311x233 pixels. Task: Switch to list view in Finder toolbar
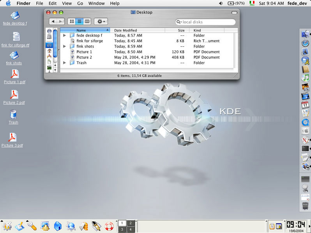pyautogui.click(x=80, y=21)
